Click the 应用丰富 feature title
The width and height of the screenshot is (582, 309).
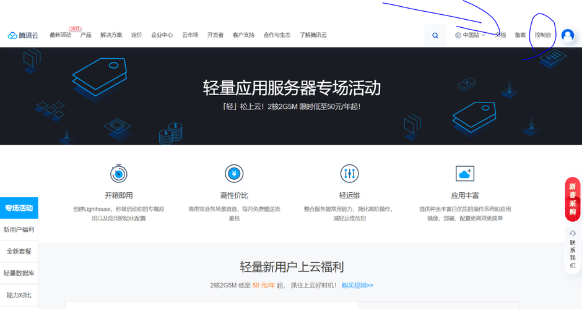(465, 195)
